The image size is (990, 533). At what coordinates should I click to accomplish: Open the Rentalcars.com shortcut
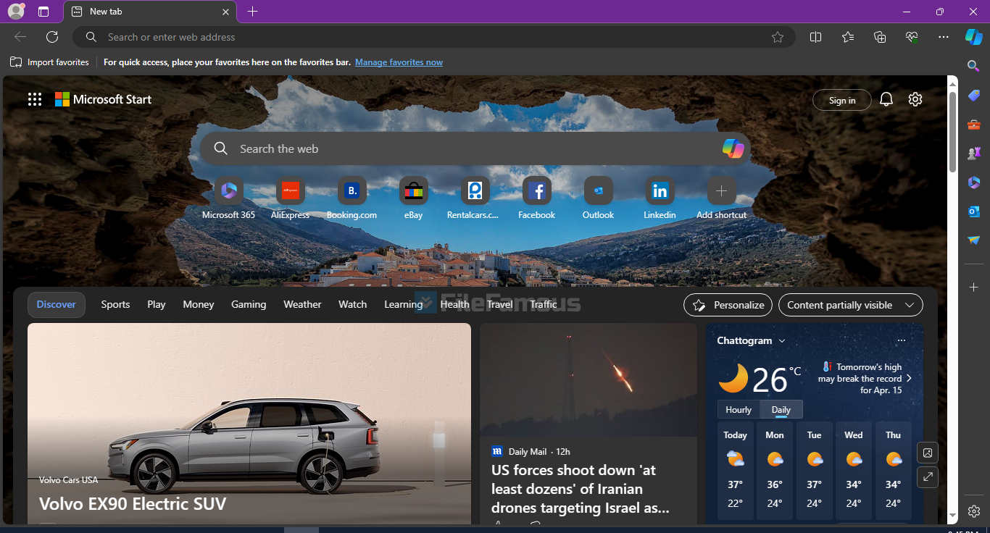[475, 198]
